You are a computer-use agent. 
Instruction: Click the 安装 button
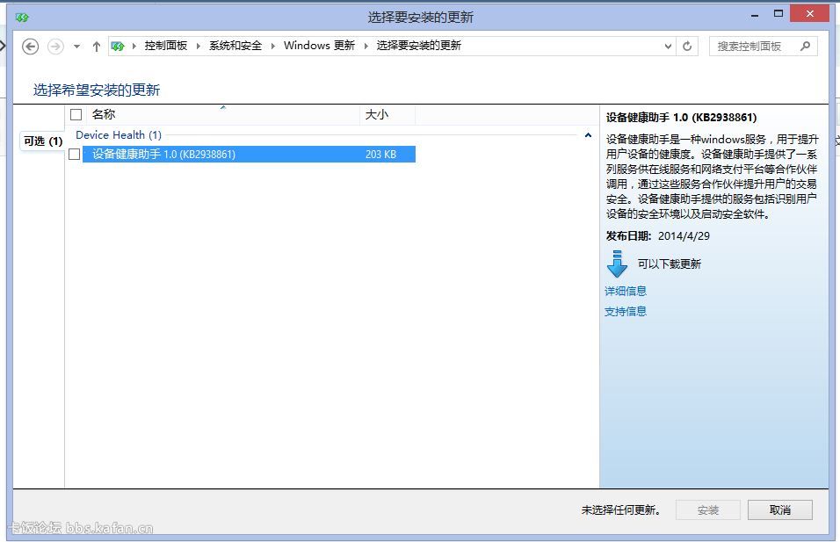(708, 509)
